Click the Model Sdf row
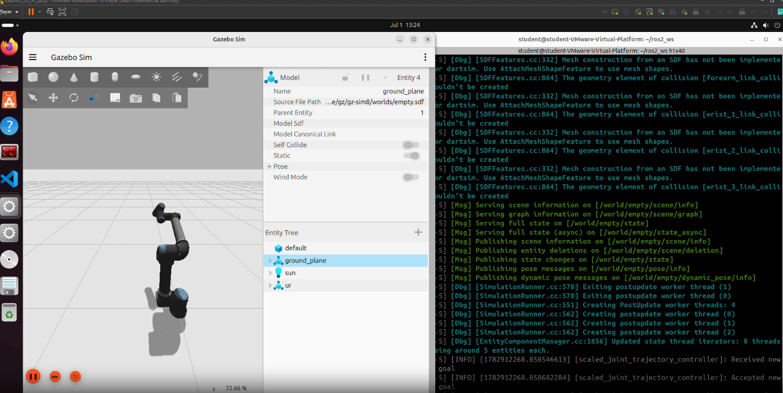 click(x=346, y=123)
